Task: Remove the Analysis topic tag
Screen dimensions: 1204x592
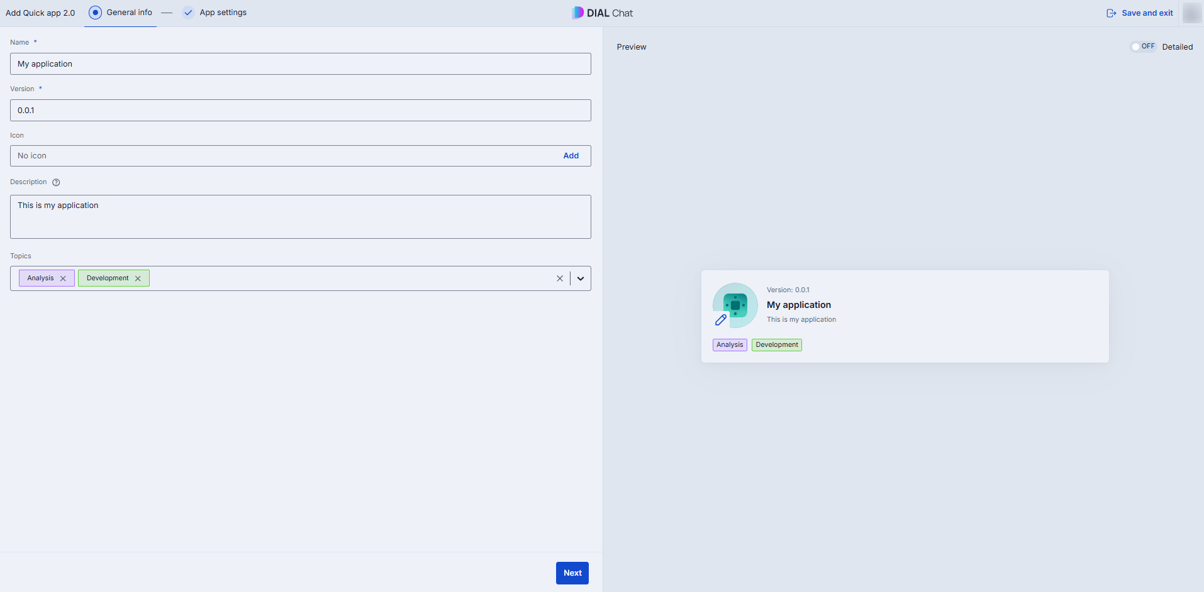Action: pos(63,278)
